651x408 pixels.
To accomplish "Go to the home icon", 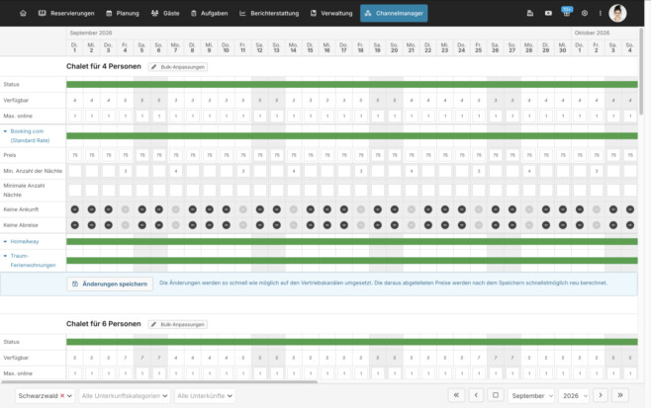I will (x=23, y=13).
